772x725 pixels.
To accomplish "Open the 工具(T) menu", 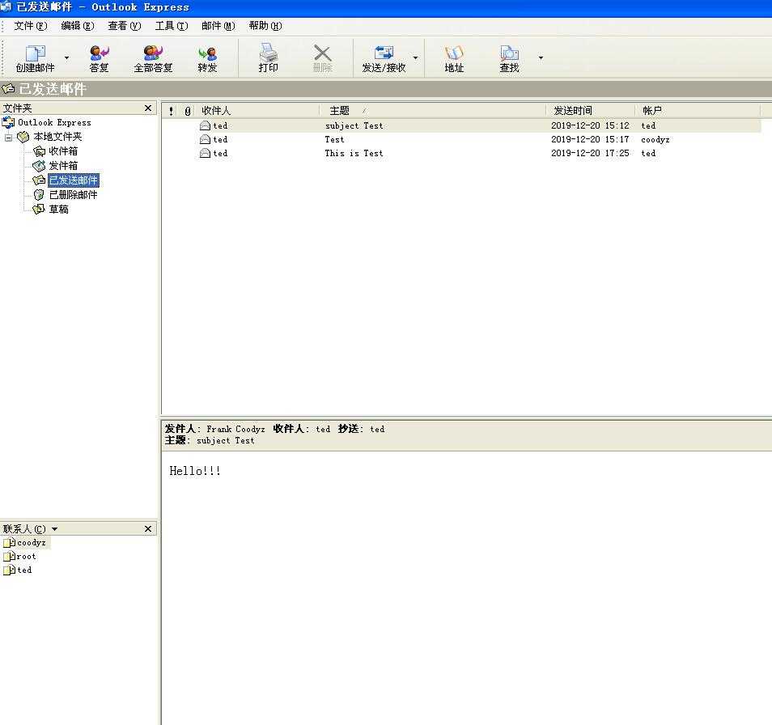I will (172, 26).
